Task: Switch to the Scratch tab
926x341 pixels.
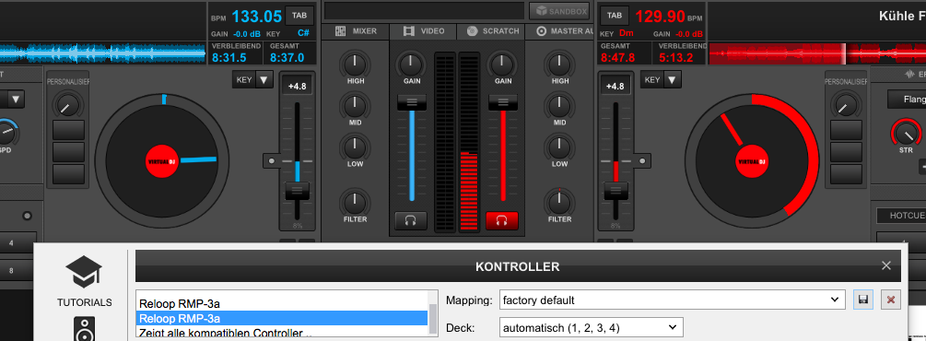Action: point(492,31)
